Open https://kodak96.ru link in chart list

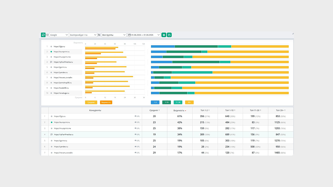[61, 88]
